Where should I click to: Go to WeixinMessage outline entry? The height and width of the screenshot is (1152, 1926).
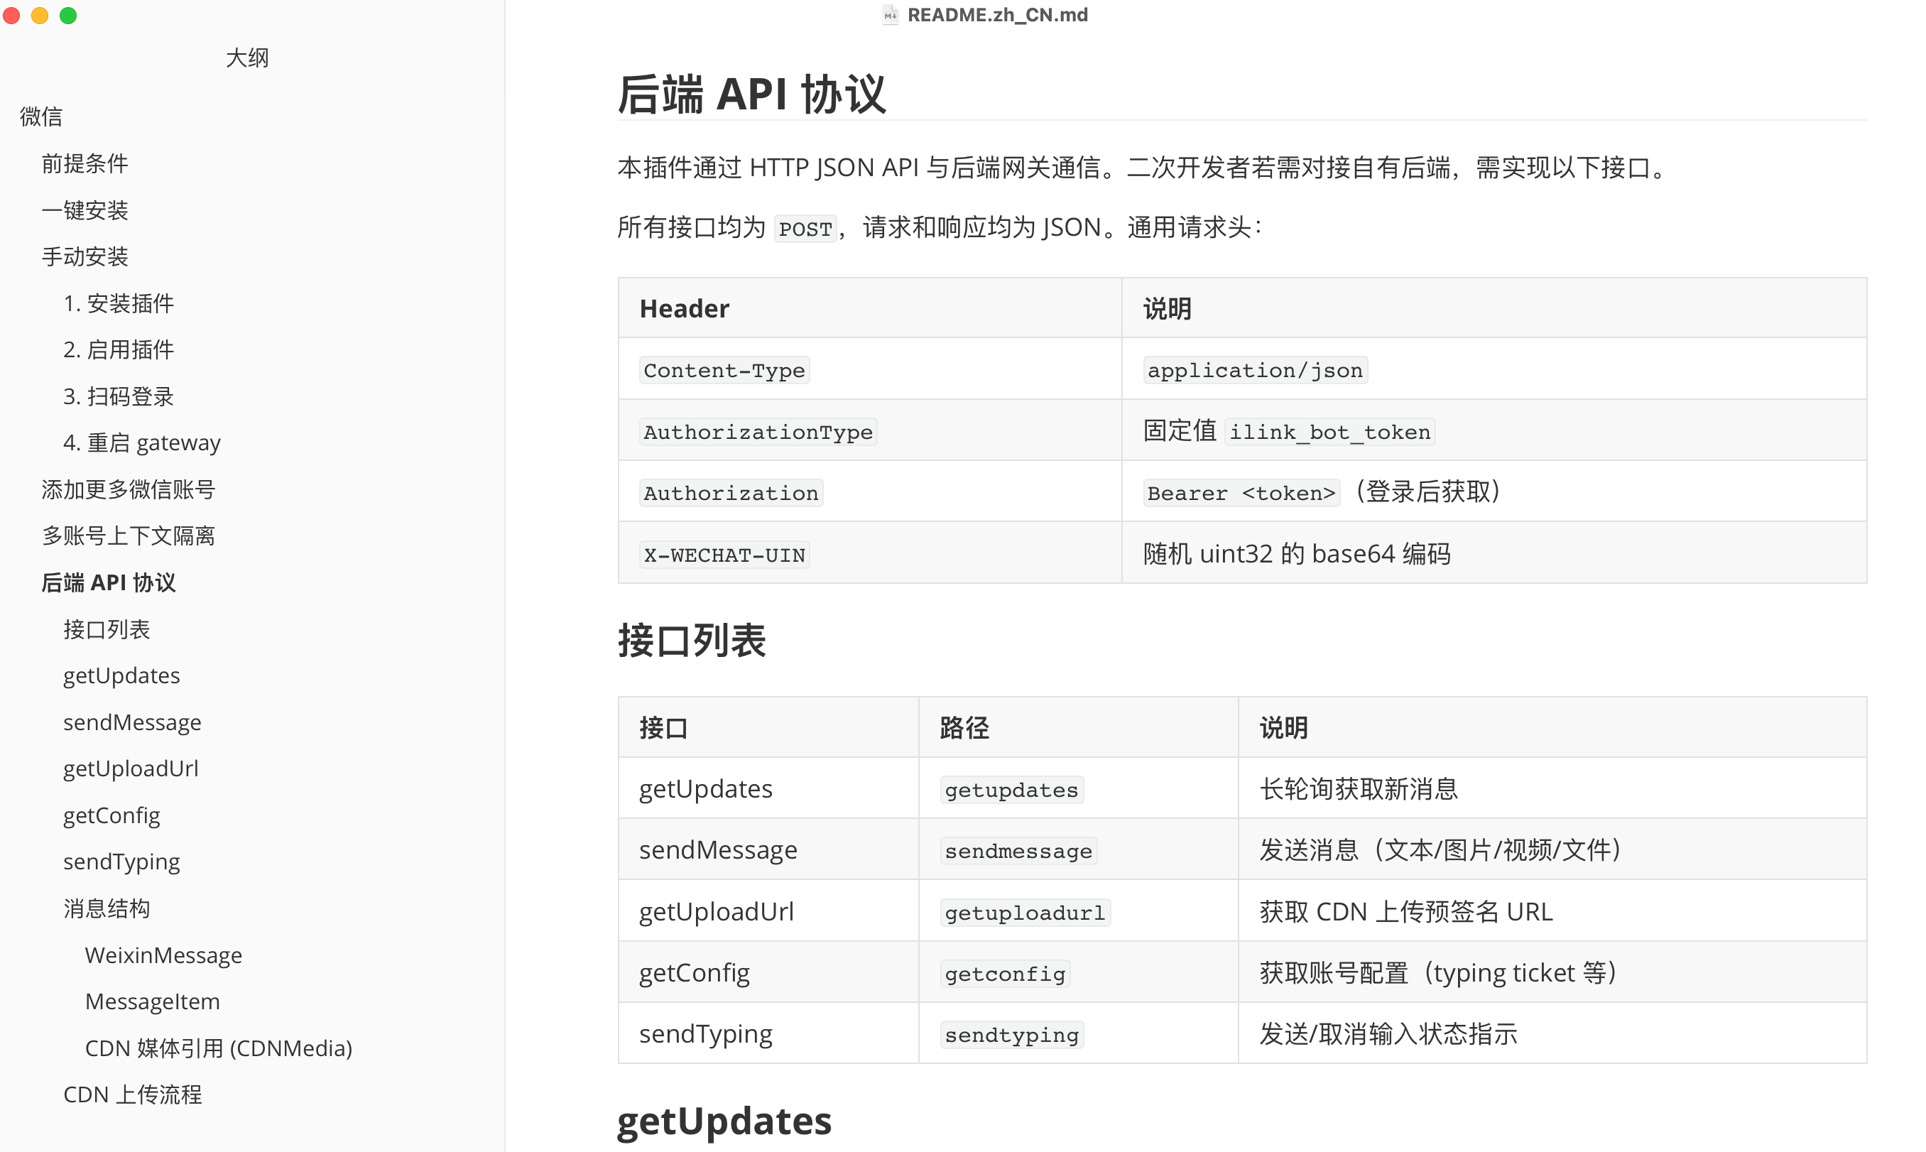coord(163,955)
